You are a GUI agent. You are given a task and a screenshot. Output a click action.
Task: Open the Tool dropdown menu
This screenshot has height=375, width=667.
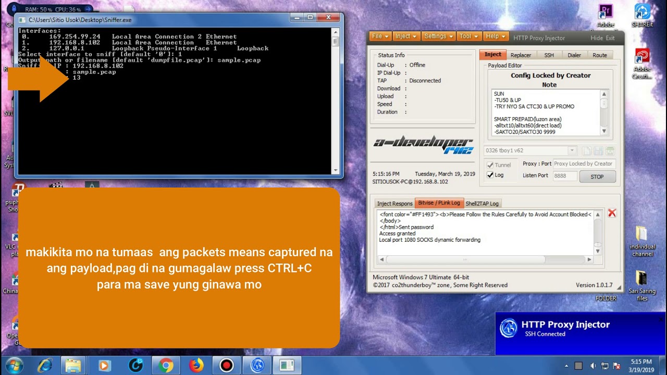(x=468, y=36)
